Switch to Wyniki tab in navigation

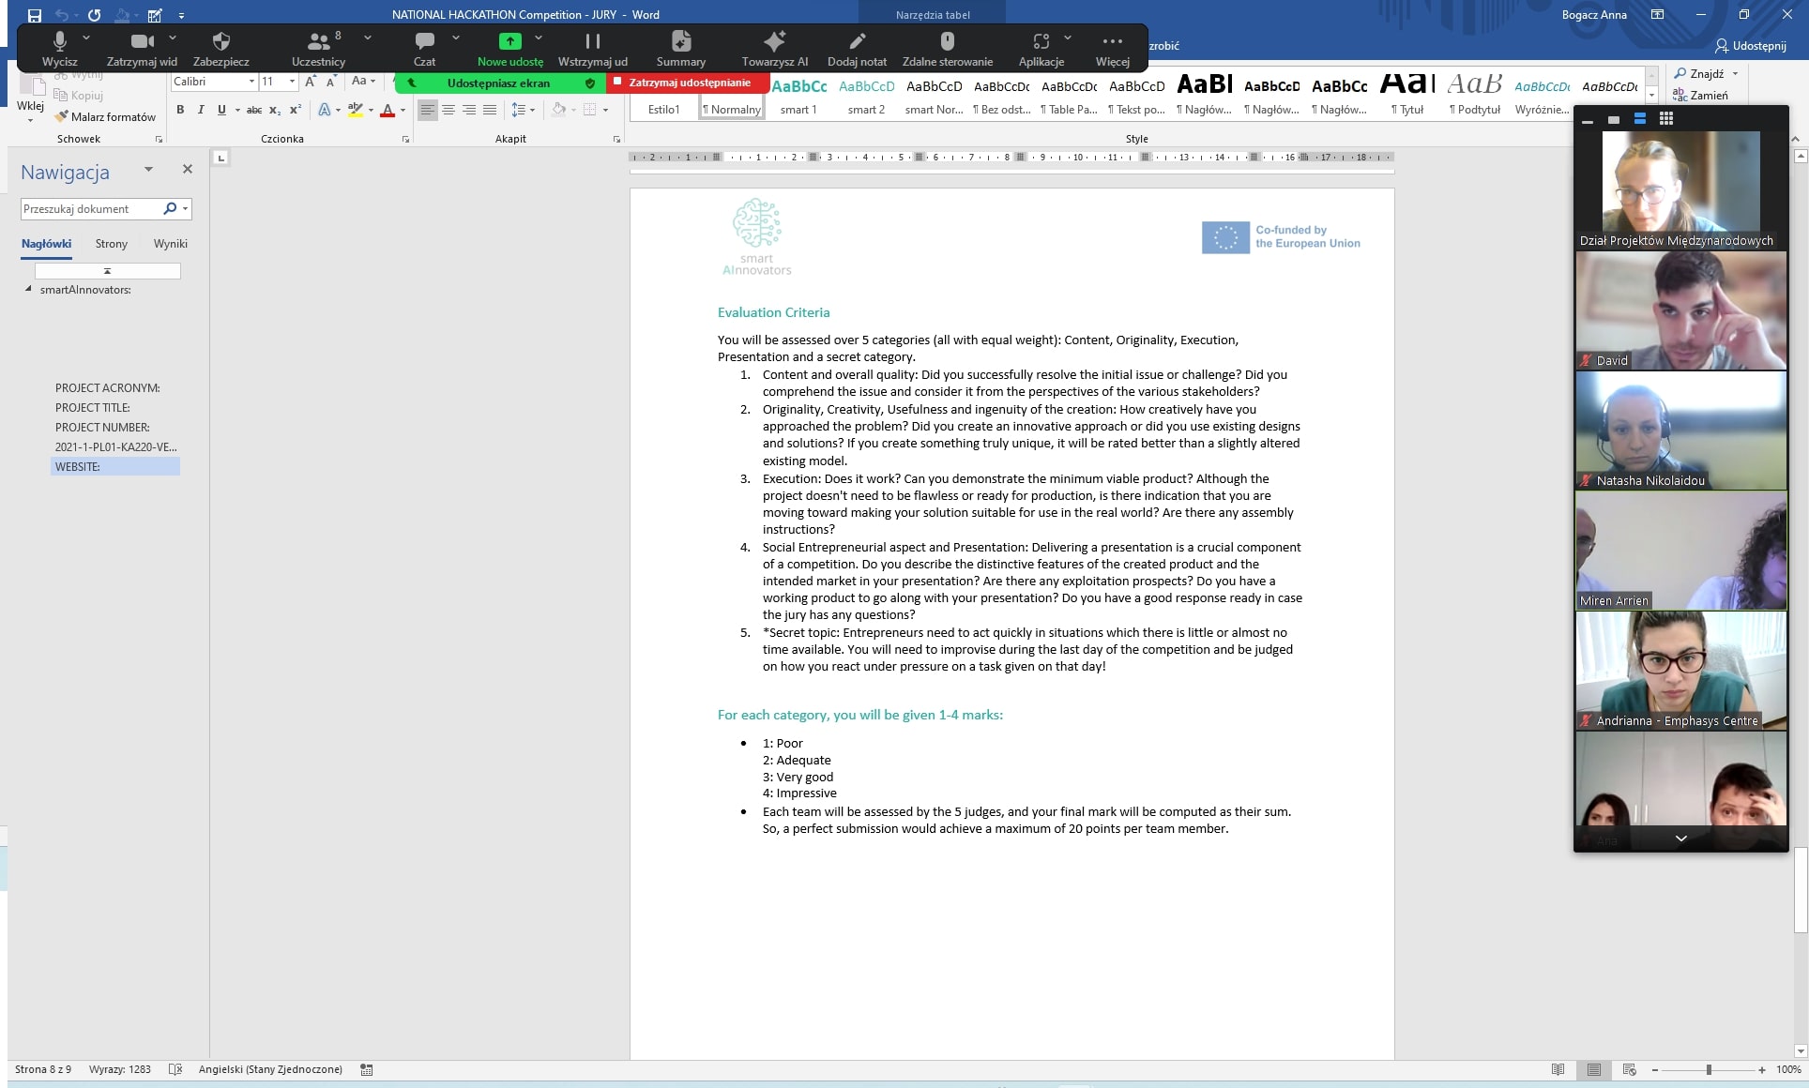171,244
